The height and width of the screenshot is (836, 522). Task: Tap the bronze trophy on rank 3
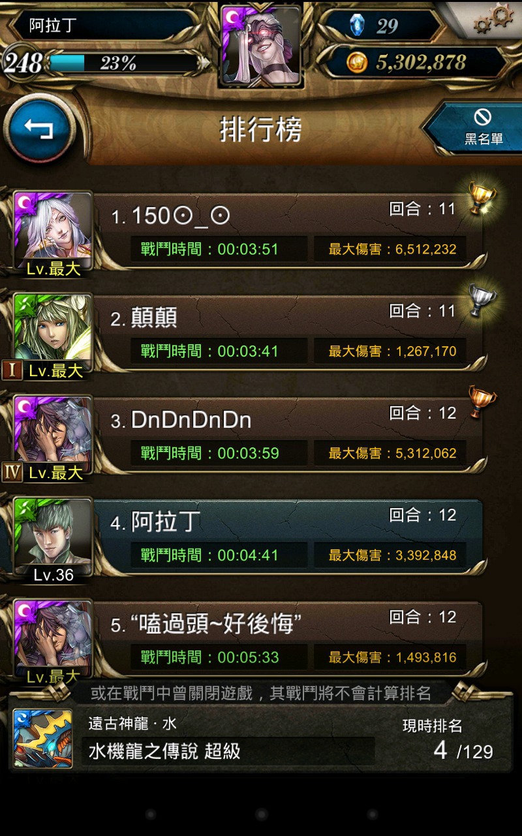(x=482, y=402)
